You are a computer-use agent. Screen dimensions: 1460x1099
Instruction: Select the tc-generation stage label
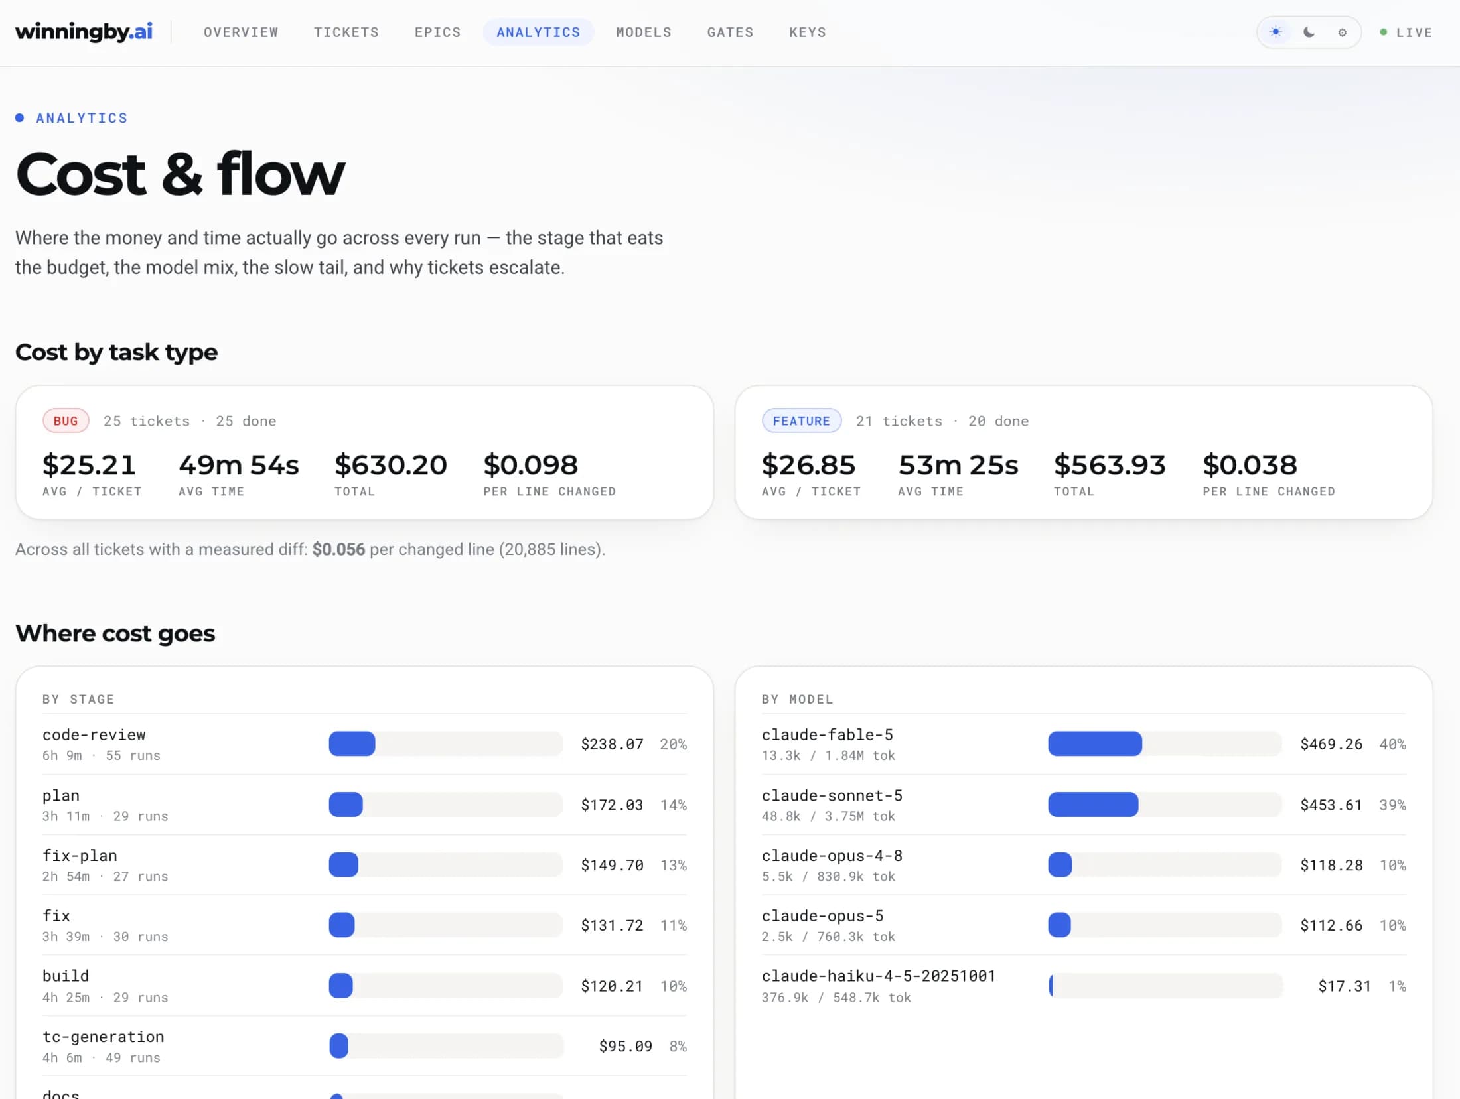click(103, 1036)
